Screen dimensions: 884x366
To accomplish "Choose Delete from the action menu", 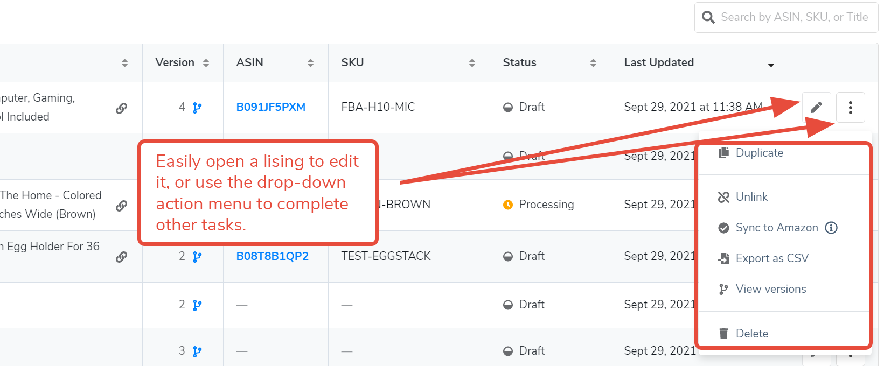I will 752,334.
